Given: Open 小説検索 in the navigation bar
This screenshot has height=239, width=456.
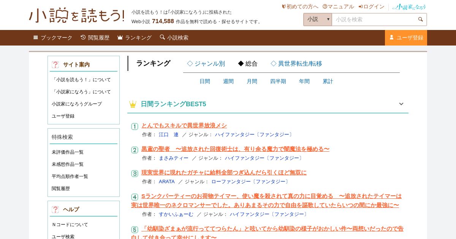Looking at the screenshot, I should 174,38.
